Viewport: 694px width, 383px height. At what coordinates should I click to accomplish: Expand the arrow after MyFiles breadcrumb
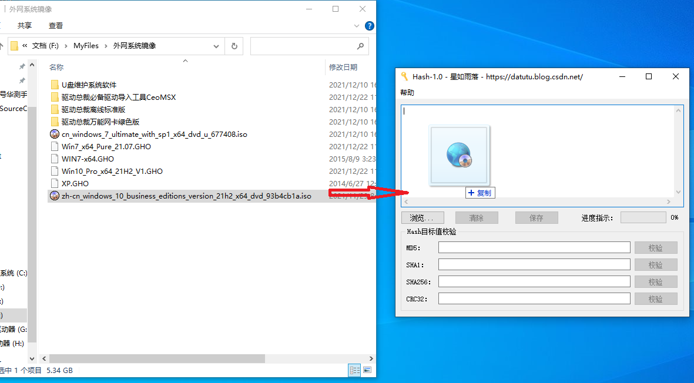pyautogui.click(x=106, y=46)
